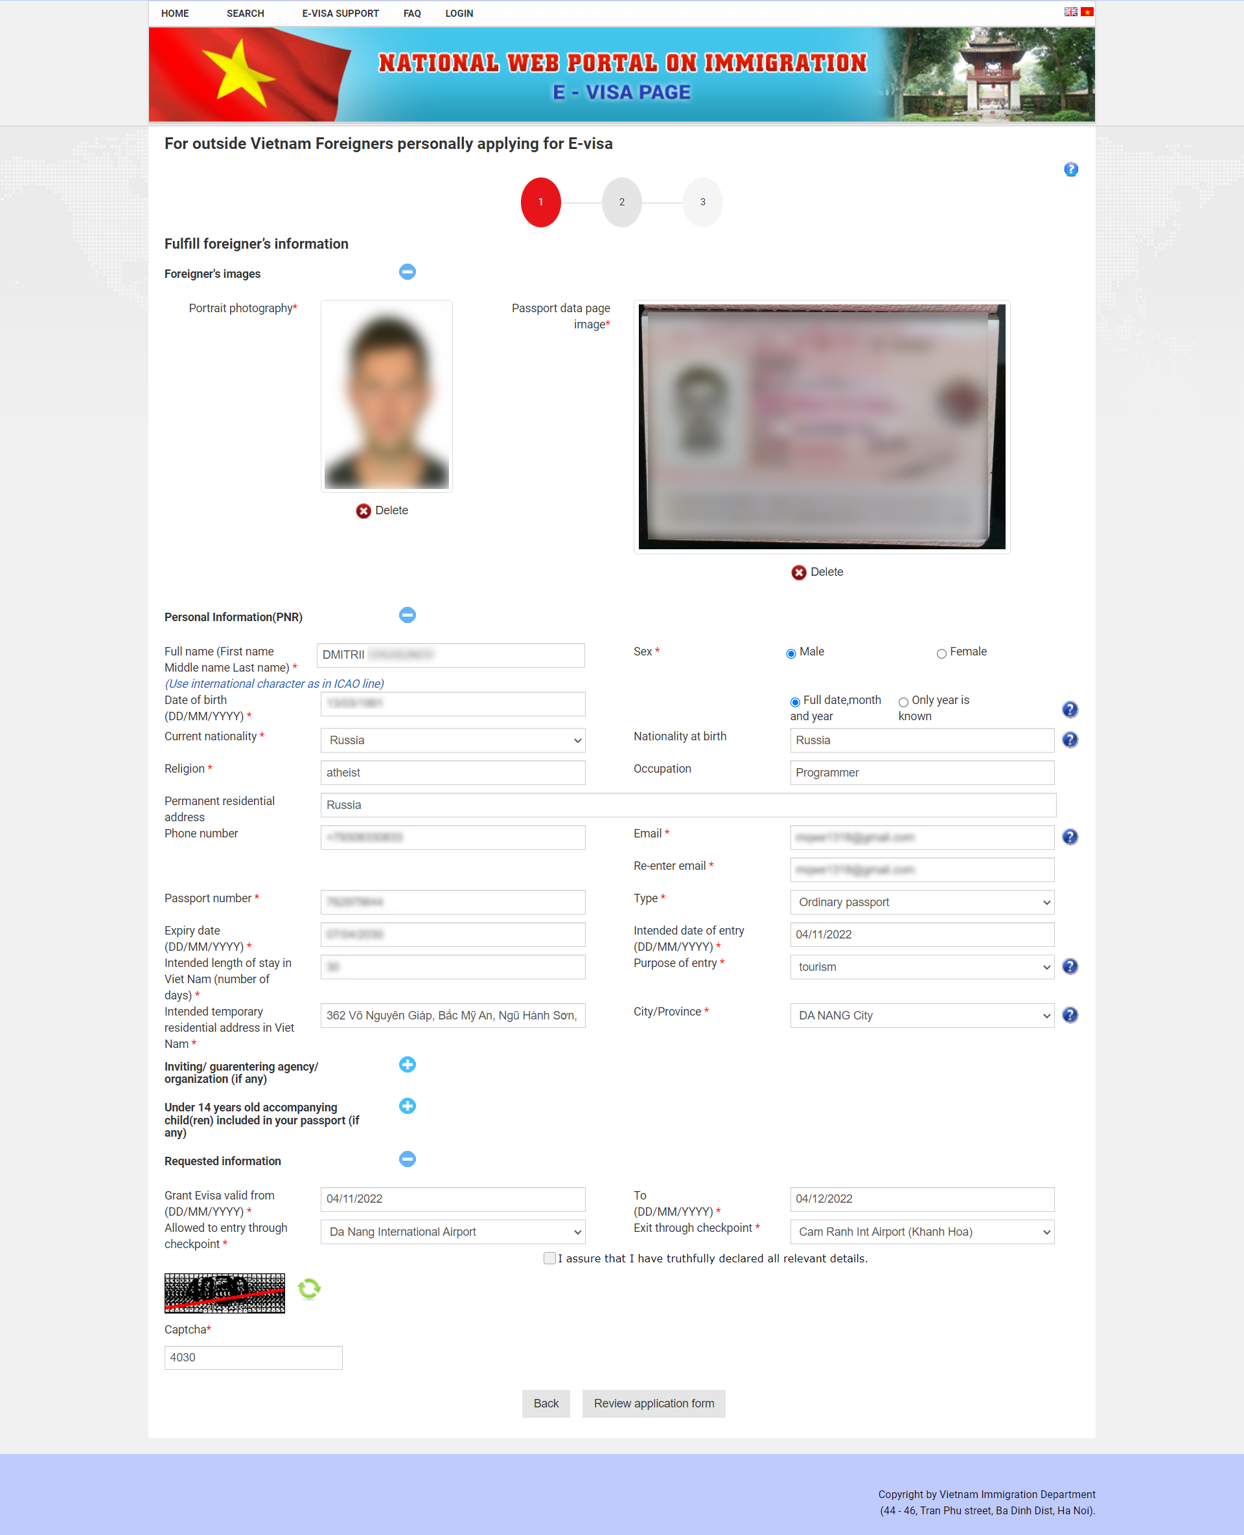This screenshot has width=1244, height=1535.
Task: Click help icon next to Purpose of entry
Action: (1069, 966)
